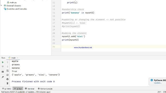Viewport: 166px width, 93px height.
Task: Click the #myset2[1] = 'kiwi' comment line
Action: point(74,23)
